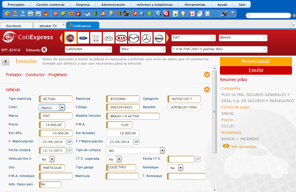This screenshot has height=192, width=296.
Task: Open the Informes y estadísticas menu
Action: 154,5
